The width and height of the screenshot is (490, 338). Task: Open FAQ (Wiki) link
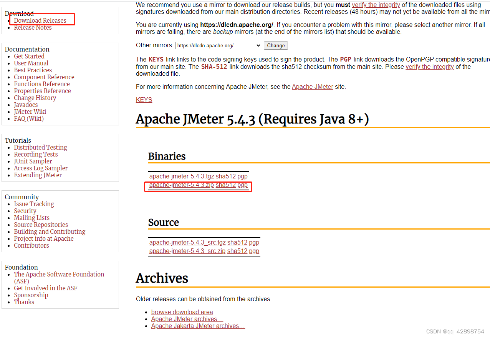tap(29, 118)
